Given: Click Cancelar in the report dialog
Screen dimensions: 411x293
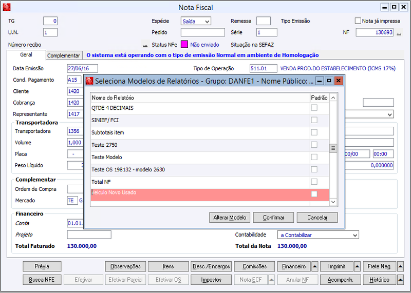Looking at the screenshot, I should pyautogui.click(x=317, y=218).
